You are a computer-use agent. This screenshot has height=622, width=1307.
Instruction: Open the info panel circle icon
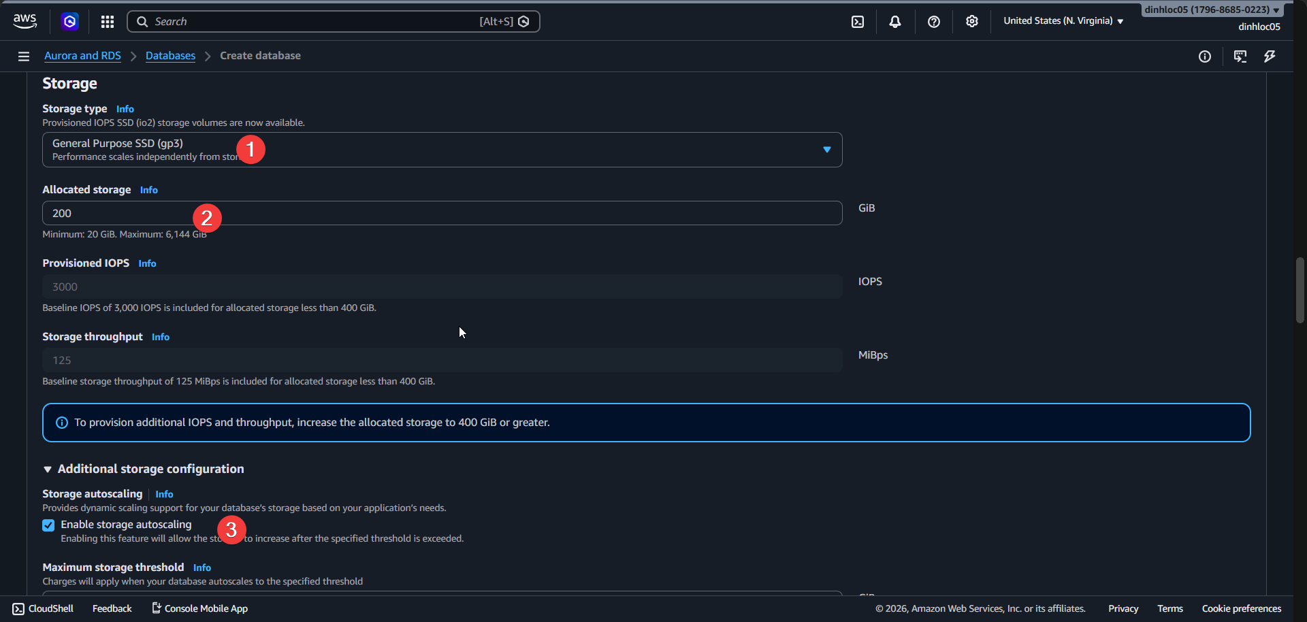click(x=1205, y=56)
